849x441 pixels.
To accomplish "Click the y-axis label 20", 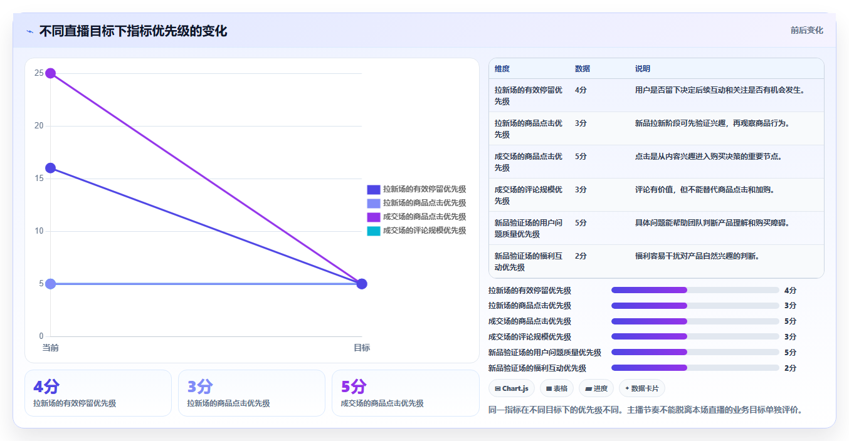I will (39, 126).
